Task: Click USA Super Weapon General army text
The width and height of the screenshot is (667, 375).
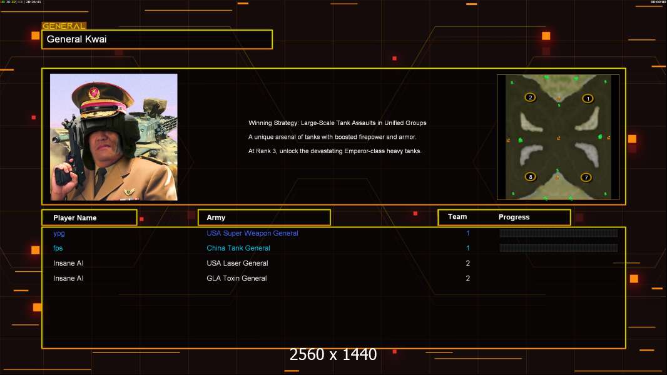Action: (252, 233)
